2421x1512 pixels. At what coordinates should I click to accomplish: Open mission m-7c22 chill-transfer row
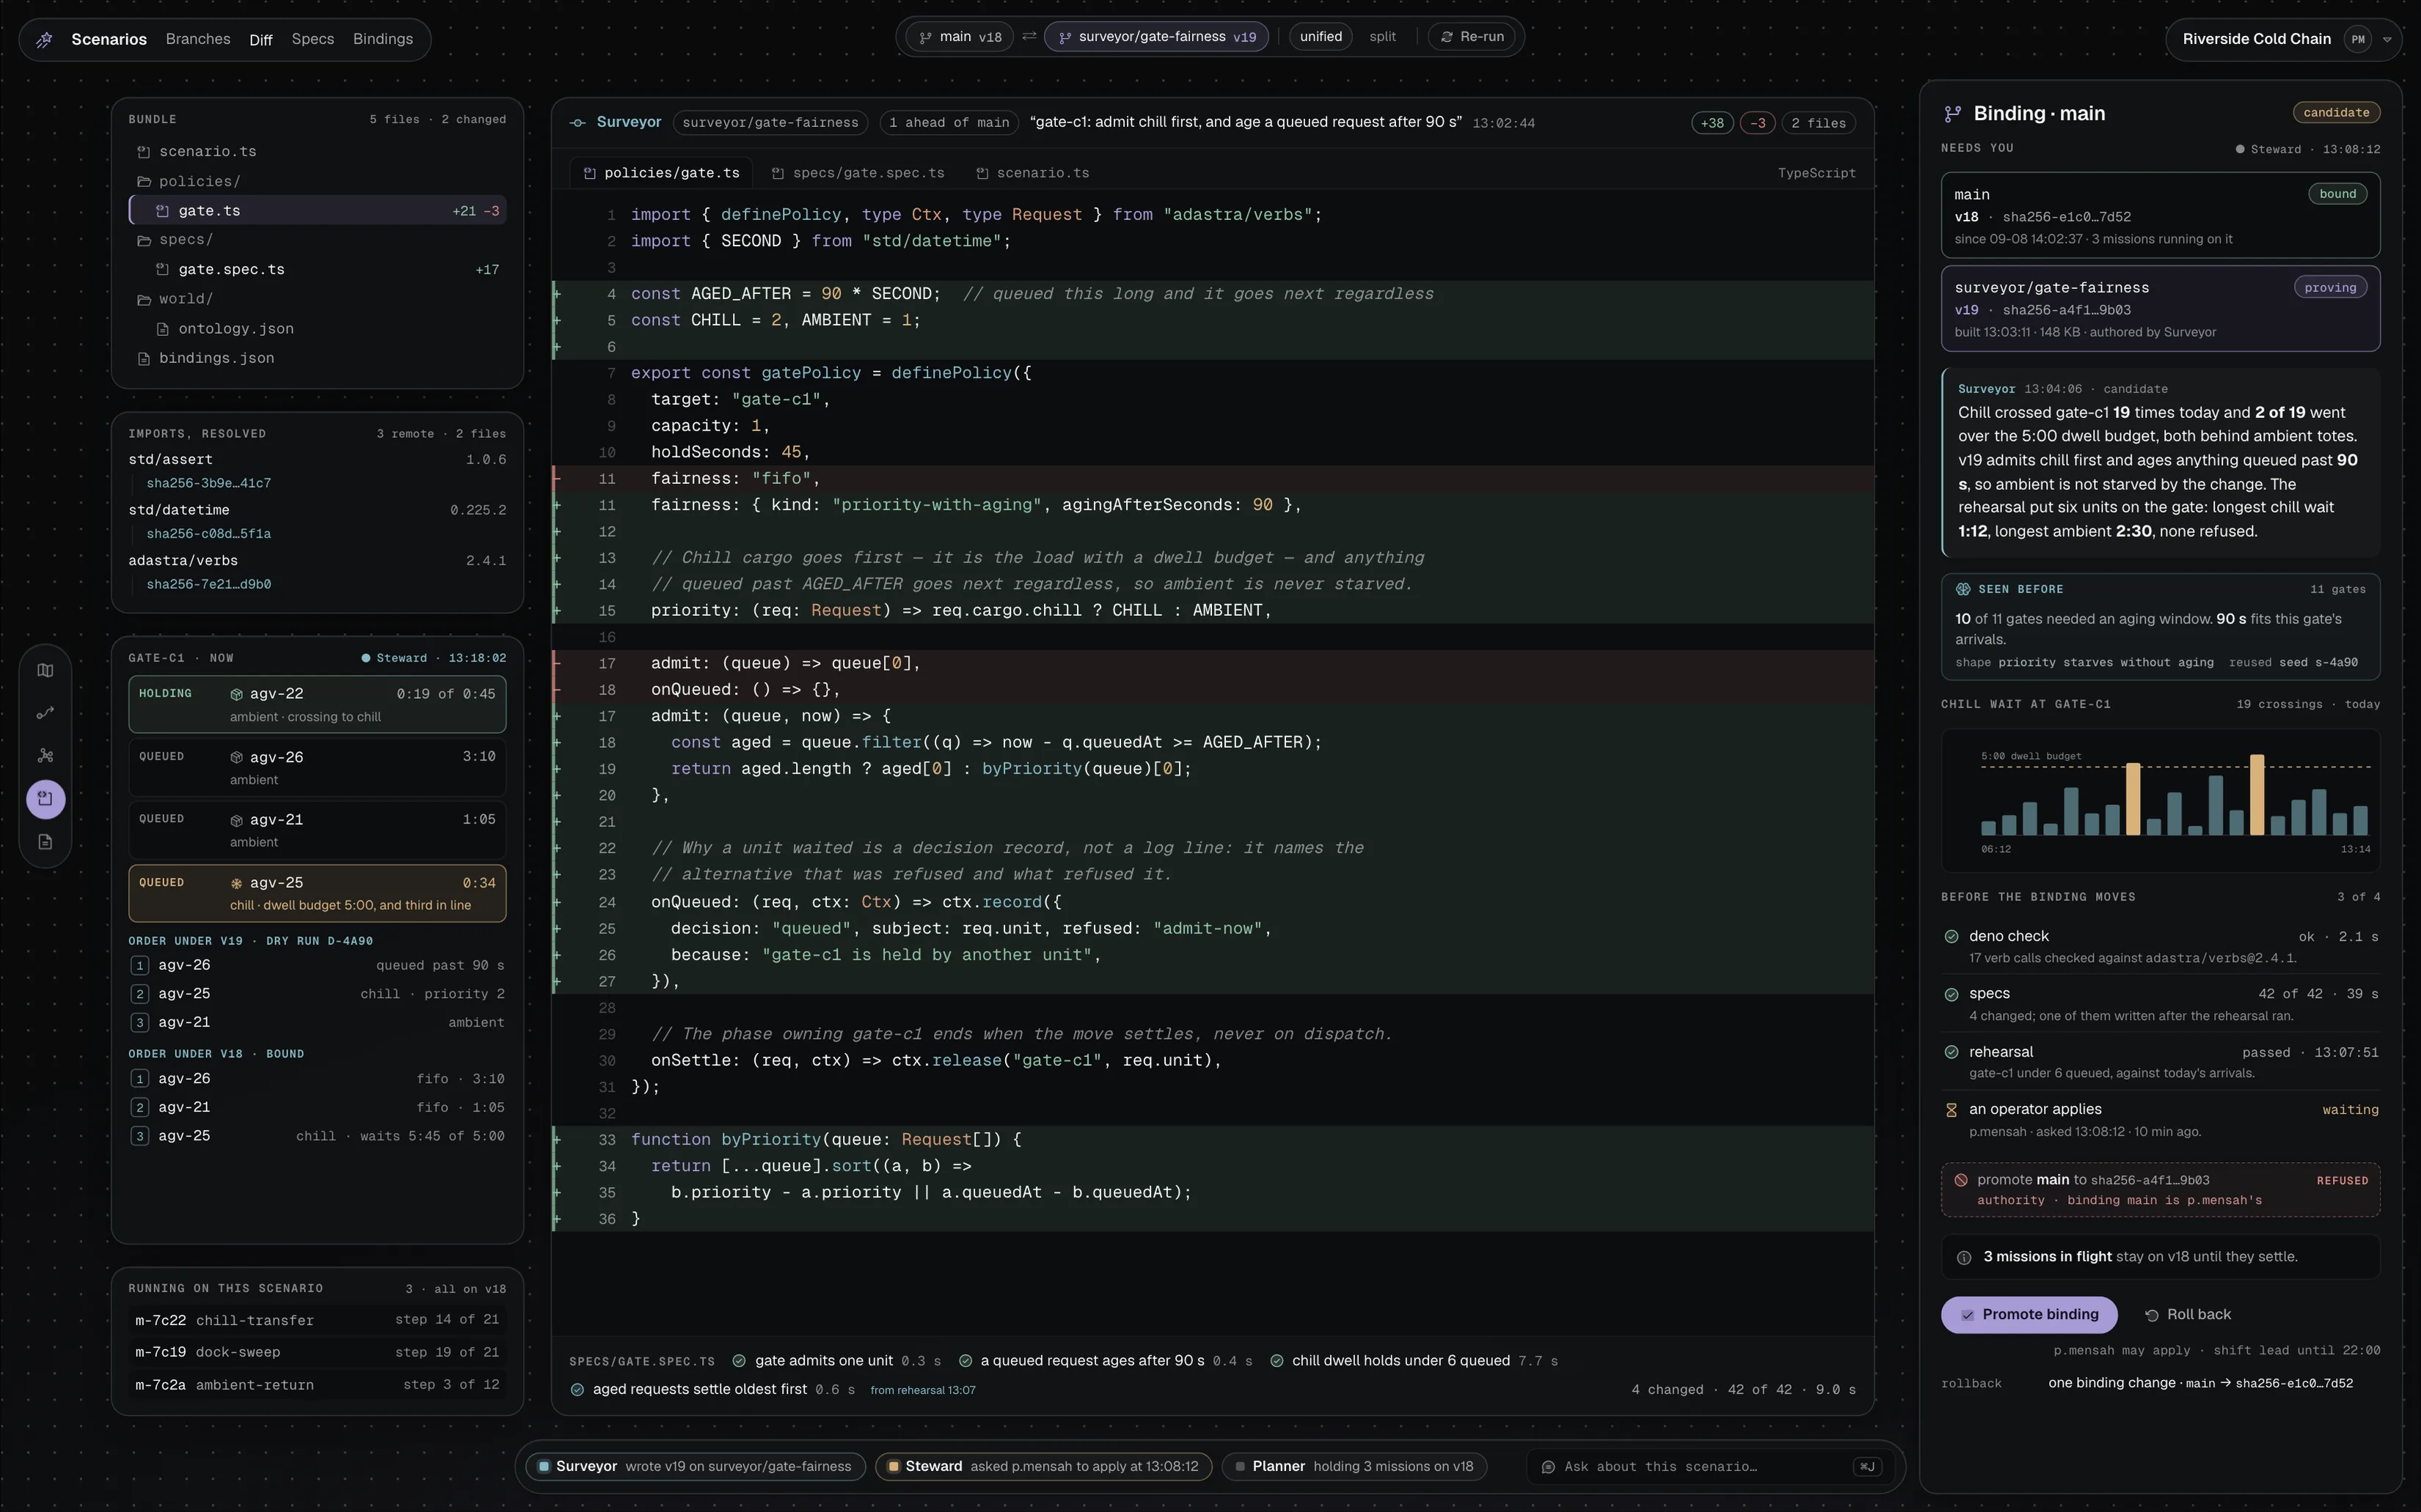click(x=318, y=1320)
